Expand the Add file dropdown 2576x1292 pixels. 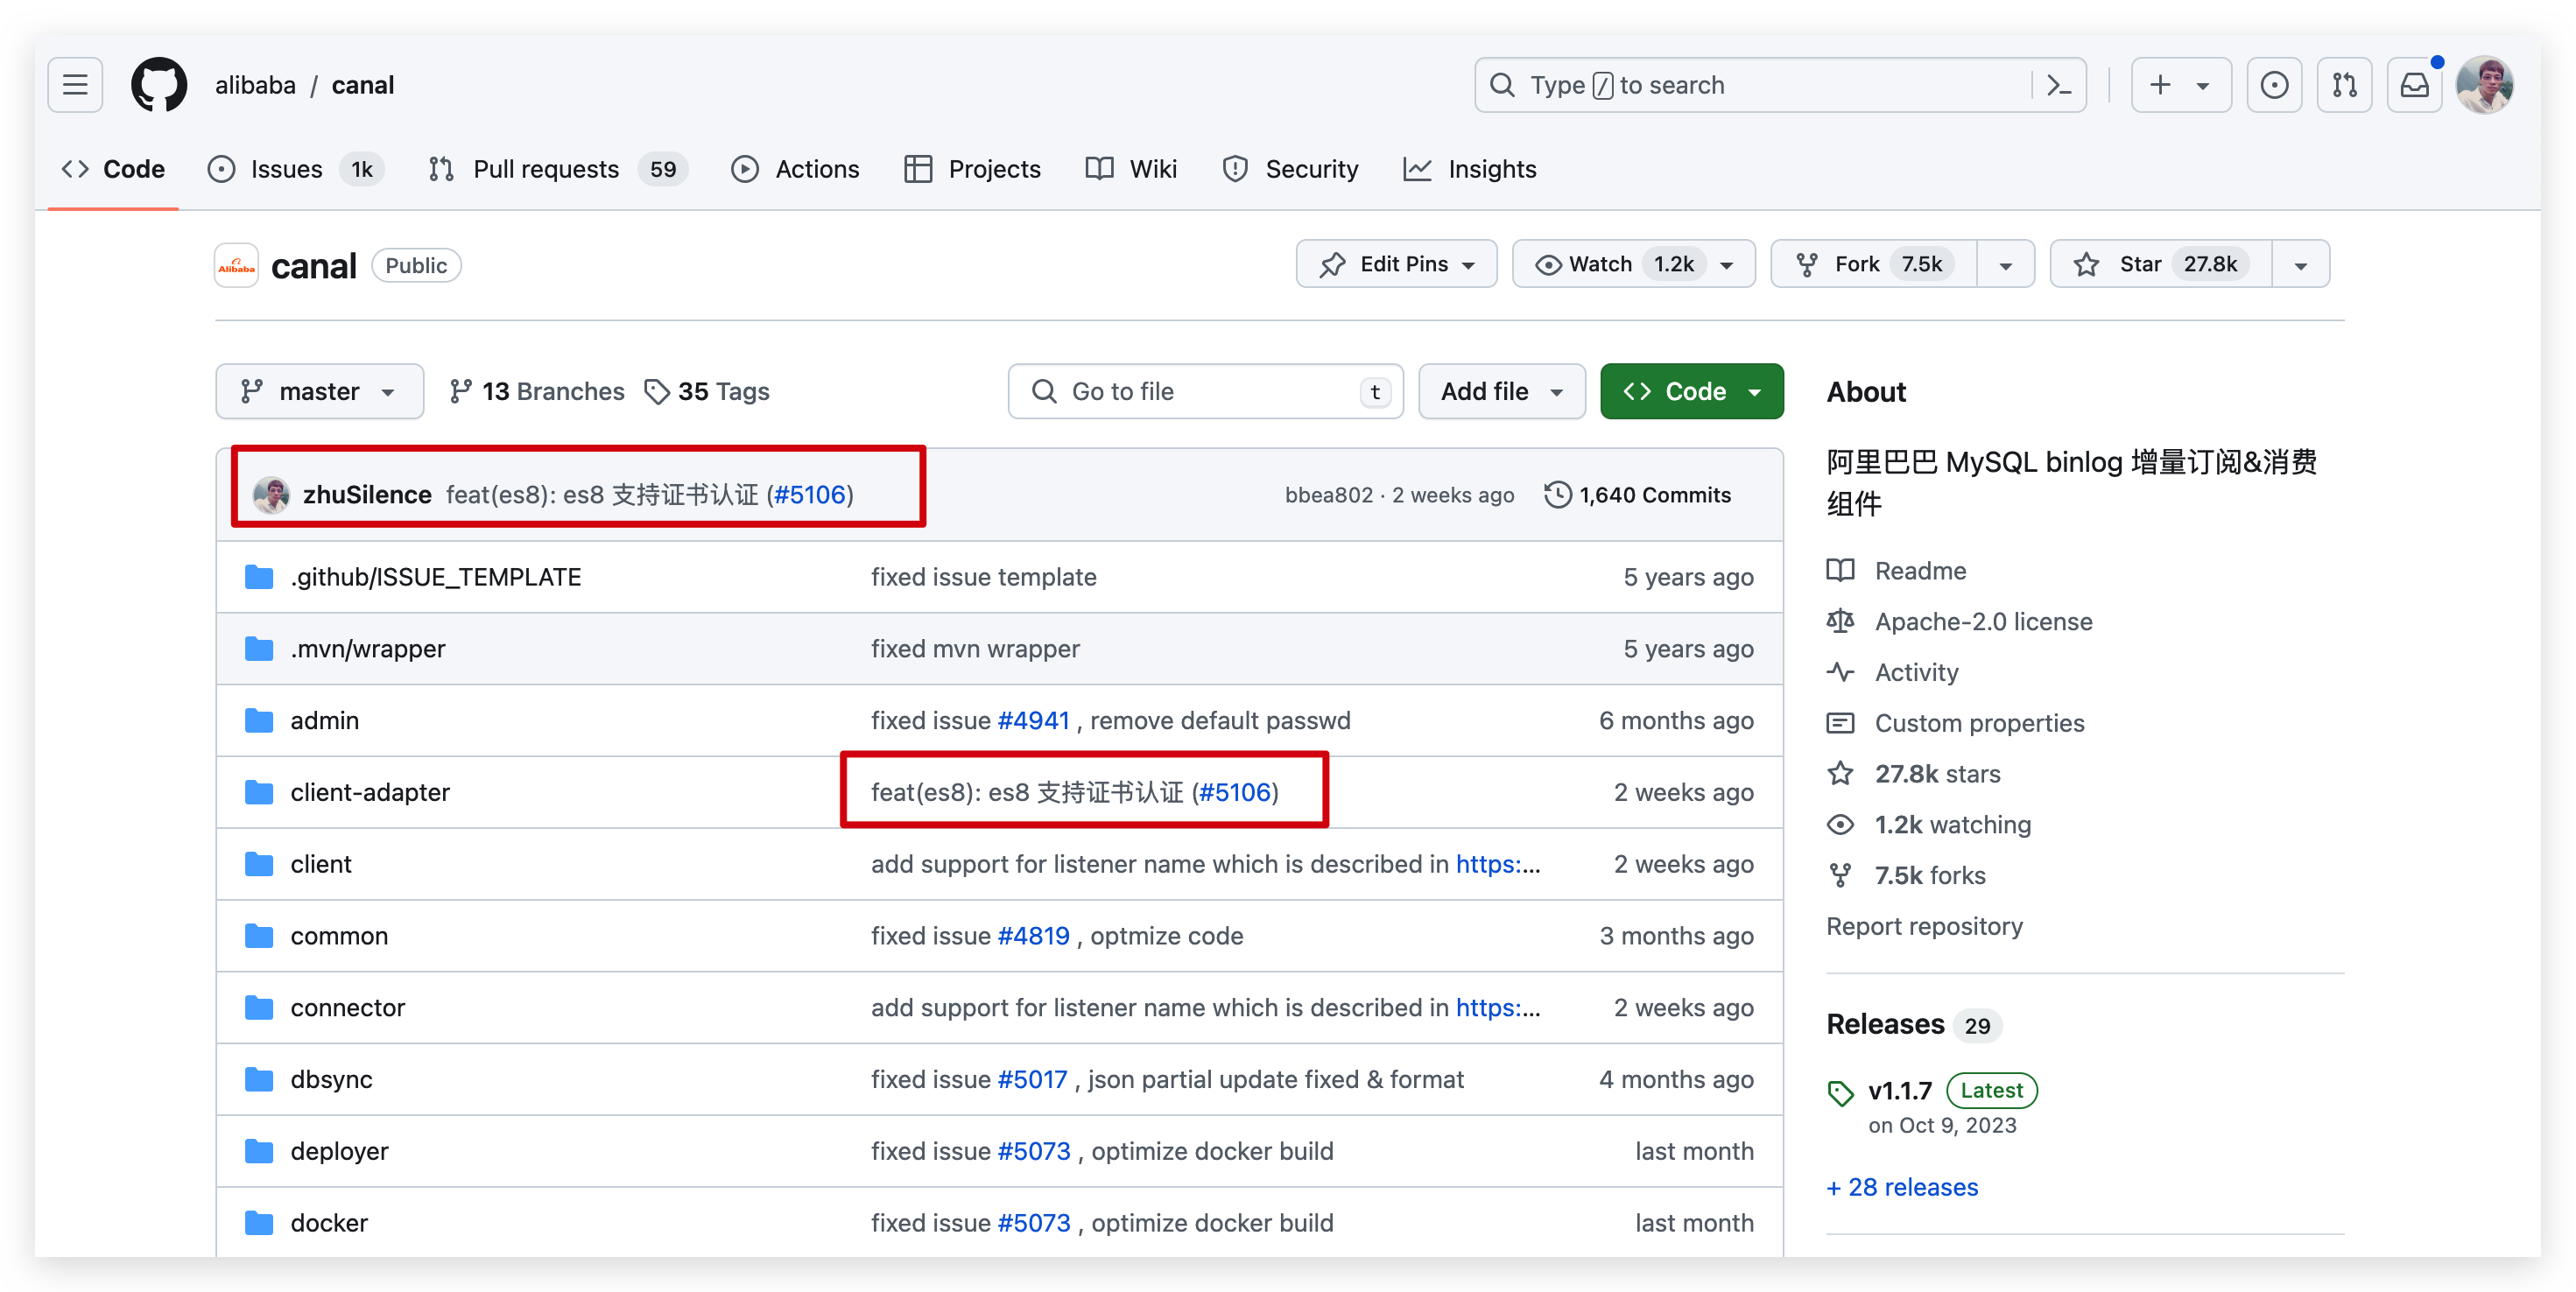[1501, 391]
